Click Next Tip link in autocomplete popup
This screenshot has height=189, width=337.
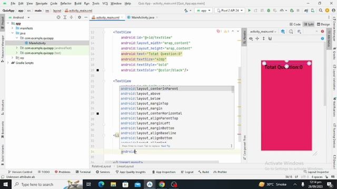click(165, 146)
